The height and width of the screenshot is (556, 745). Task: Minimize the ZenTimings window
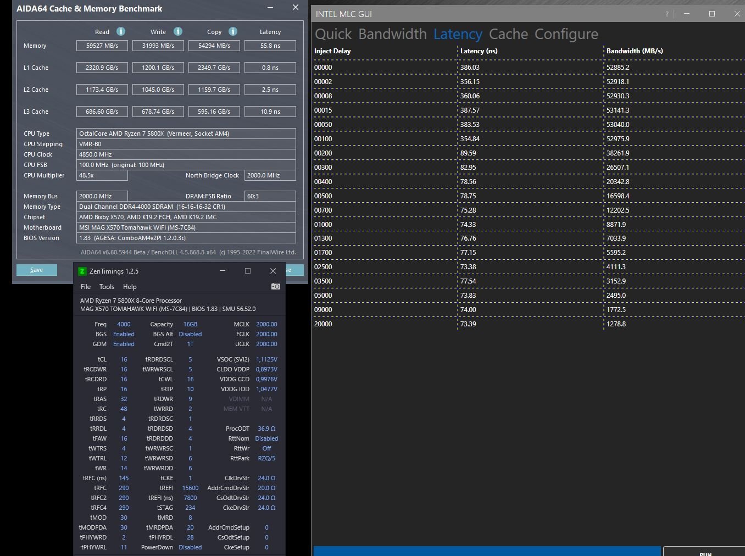click(223, 271)
